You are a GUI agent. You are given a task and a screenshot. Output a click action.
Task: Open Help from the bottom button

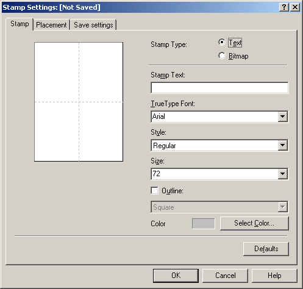[x=274, y=276]
